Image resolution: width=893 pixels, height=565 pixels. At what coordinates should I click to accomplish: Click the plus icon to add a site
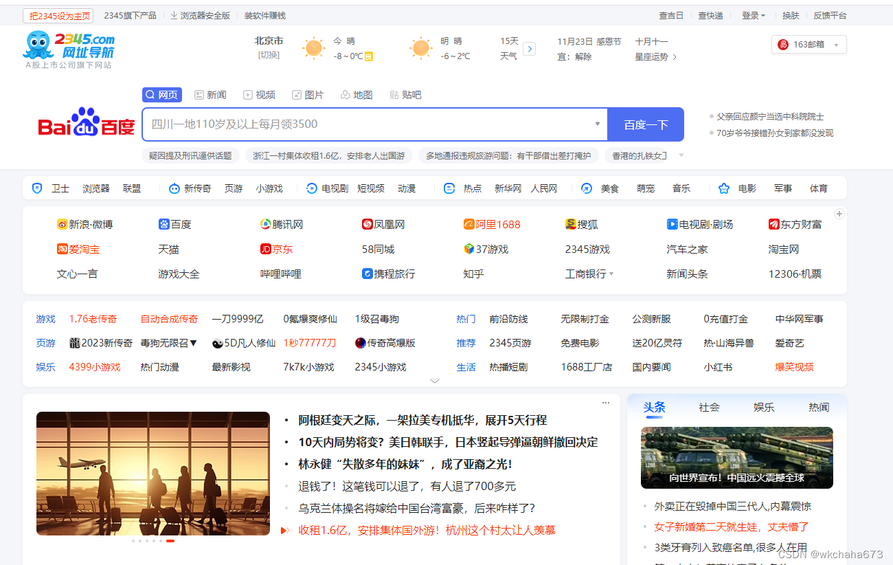point(839,214)
